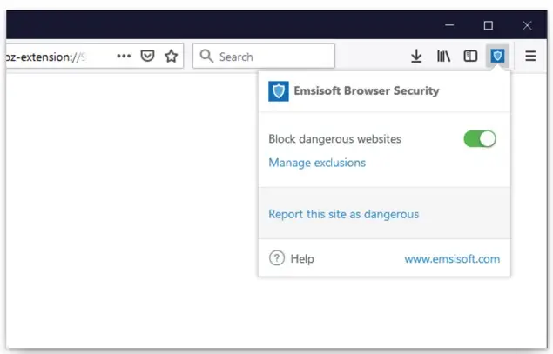The width and height of the screenshot is (553, 354).
Task: Click the Emsisoft Browser Security title
Action: click(x=367, y=90)
